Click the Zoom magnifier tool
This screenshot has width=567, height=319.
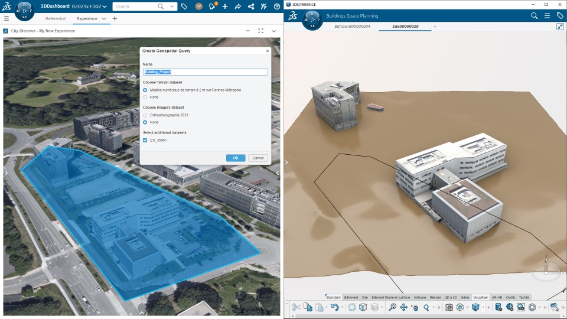tap(426, 307)
